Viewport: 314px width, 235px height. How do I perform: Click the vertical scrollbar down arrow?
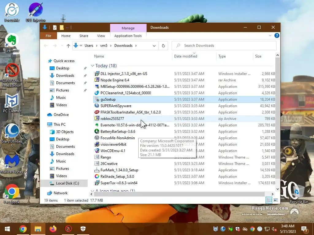pyautogui.click(x=278, y=189)
